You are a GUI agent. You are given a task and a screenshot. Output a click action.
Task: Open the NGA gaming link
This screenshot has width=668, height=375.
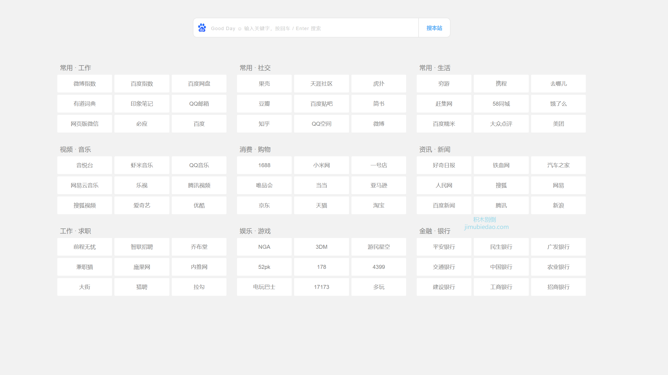264,247
